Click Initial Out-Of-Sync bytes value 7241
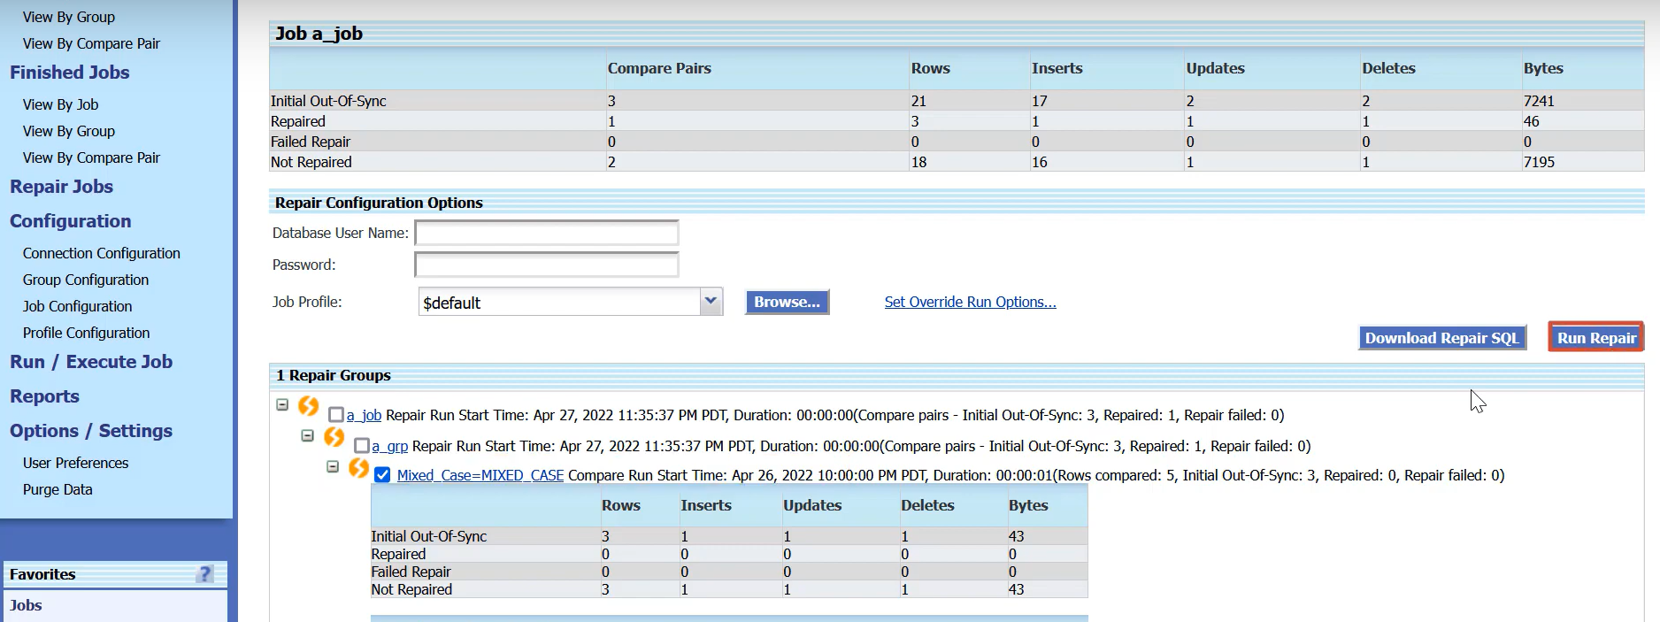 (1539, 101)
